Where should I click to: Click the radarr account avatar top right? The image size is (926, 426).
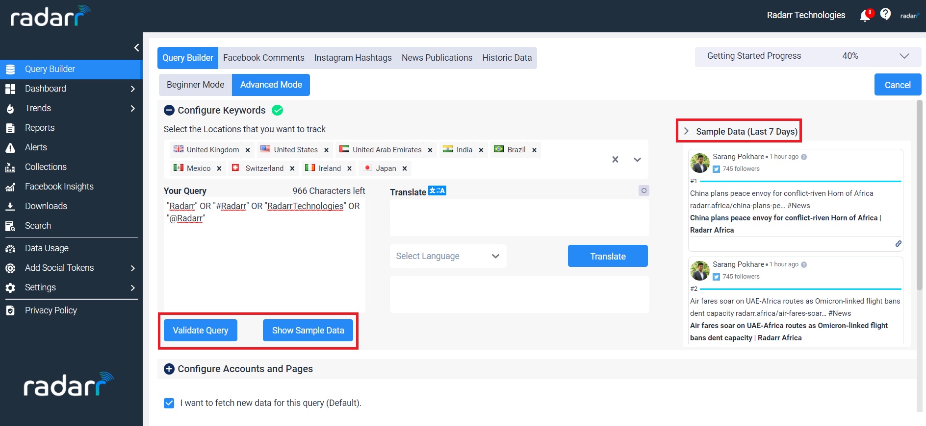909,16
